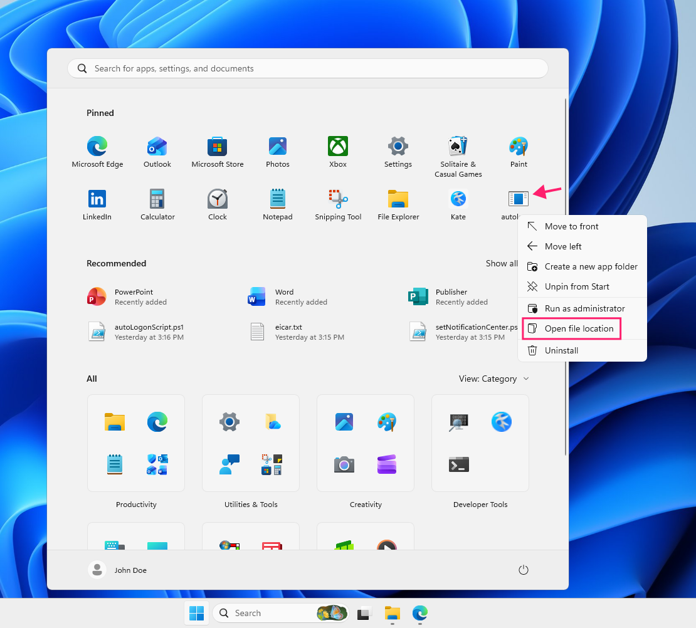Click the taskbar Search box
696x628 pixels.
(x=280, y=613)
